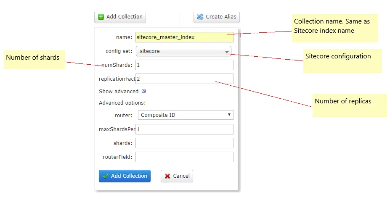This screenshot has width=390, height=200.
Task: Open the config set dropdown showing sitecore
Action: pos(183,51)
